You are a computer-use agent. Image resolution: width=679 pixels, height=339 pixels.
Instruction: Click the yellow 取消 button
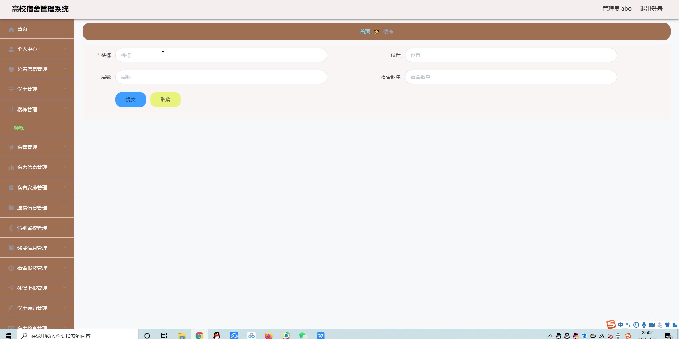[166, 100]
